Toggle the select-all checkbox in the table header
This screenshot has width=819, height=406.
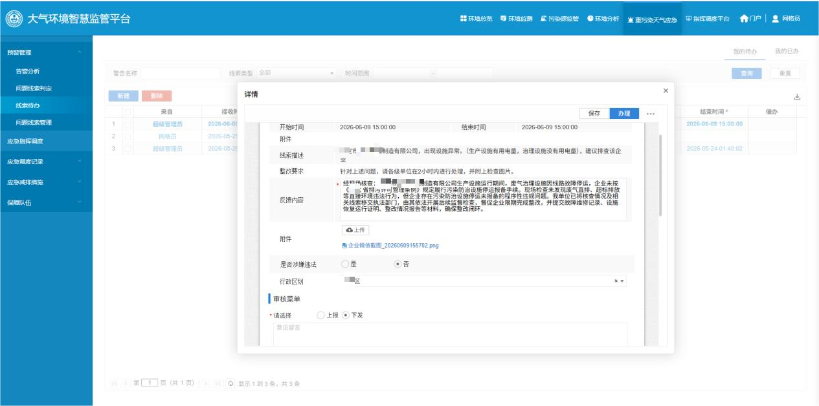tap(128, 112)
